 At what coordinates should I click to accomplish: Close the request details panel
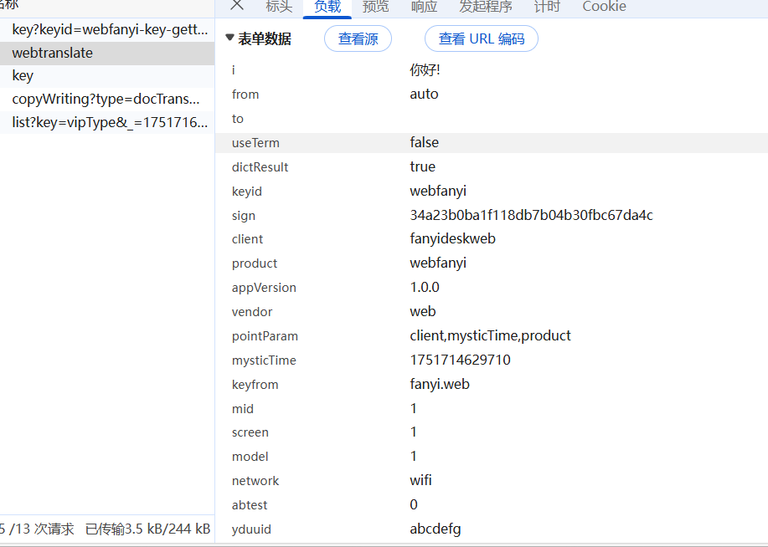(237, 5)
